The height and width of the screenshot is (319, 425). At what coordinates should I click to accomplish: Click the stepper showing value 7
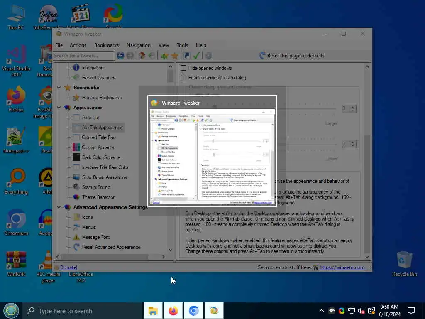pos(349,144)
